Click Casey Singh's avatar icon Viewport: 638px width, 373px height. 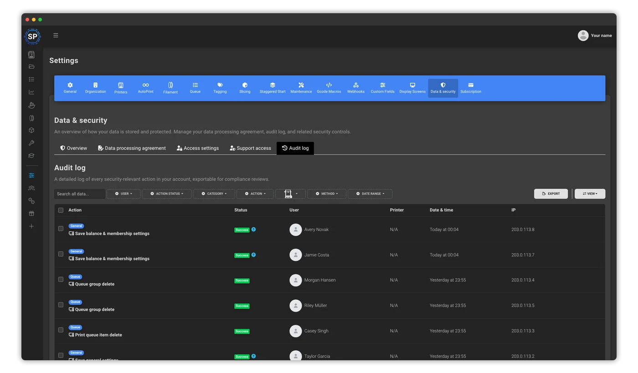(x=296, y=331)
